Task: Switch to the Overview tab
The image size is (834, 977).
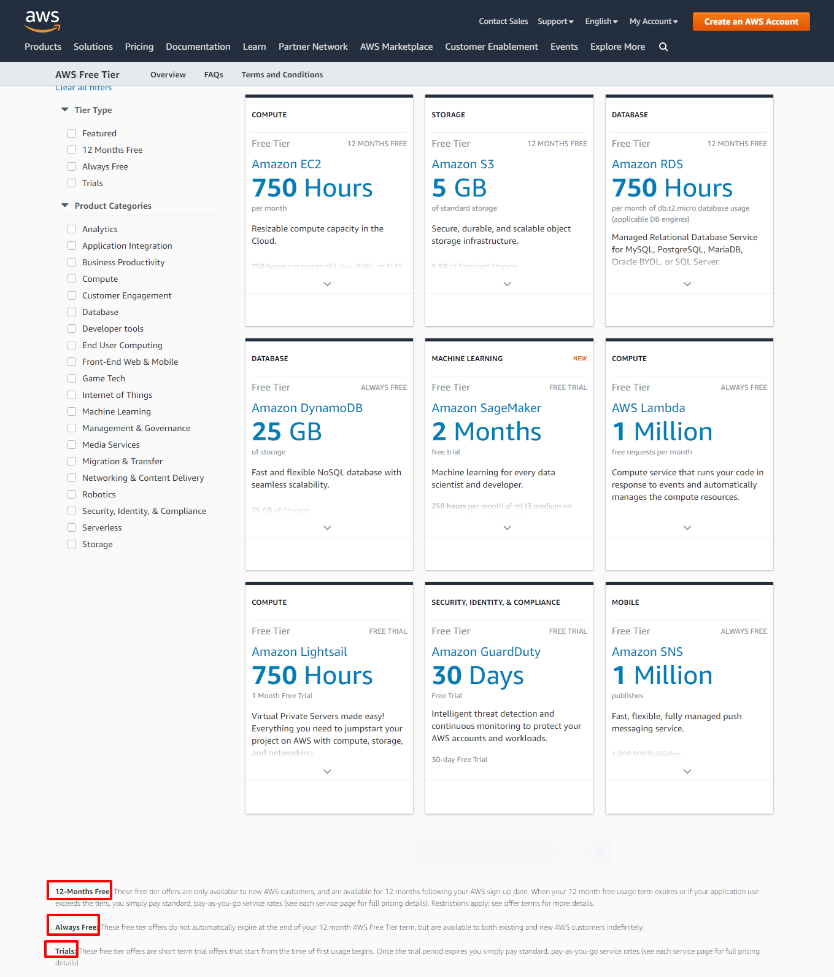Action: click(x=168, y=75)
